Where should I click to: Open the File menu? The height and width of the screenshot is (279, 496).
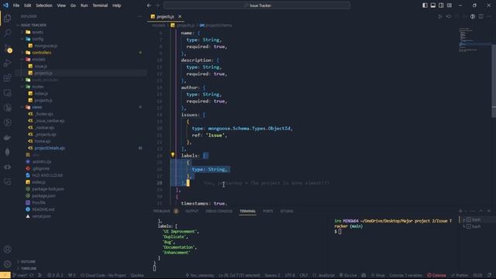(16, 5)
